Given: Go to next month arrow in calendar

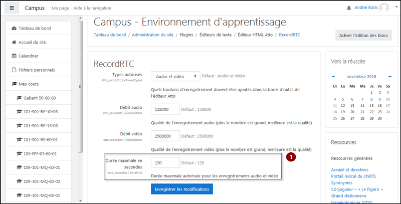Looking at the screenshot, I should (x=390, y=77).
